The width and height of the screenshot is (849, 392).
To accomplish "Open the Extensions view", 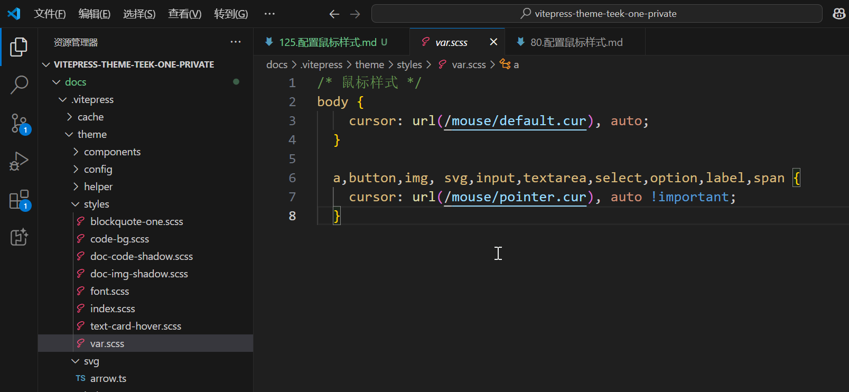I will click(x=19, y=200).
